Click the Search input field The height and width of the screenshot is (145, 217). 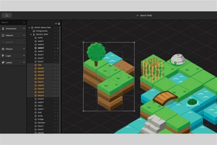(x=11, y=23)
